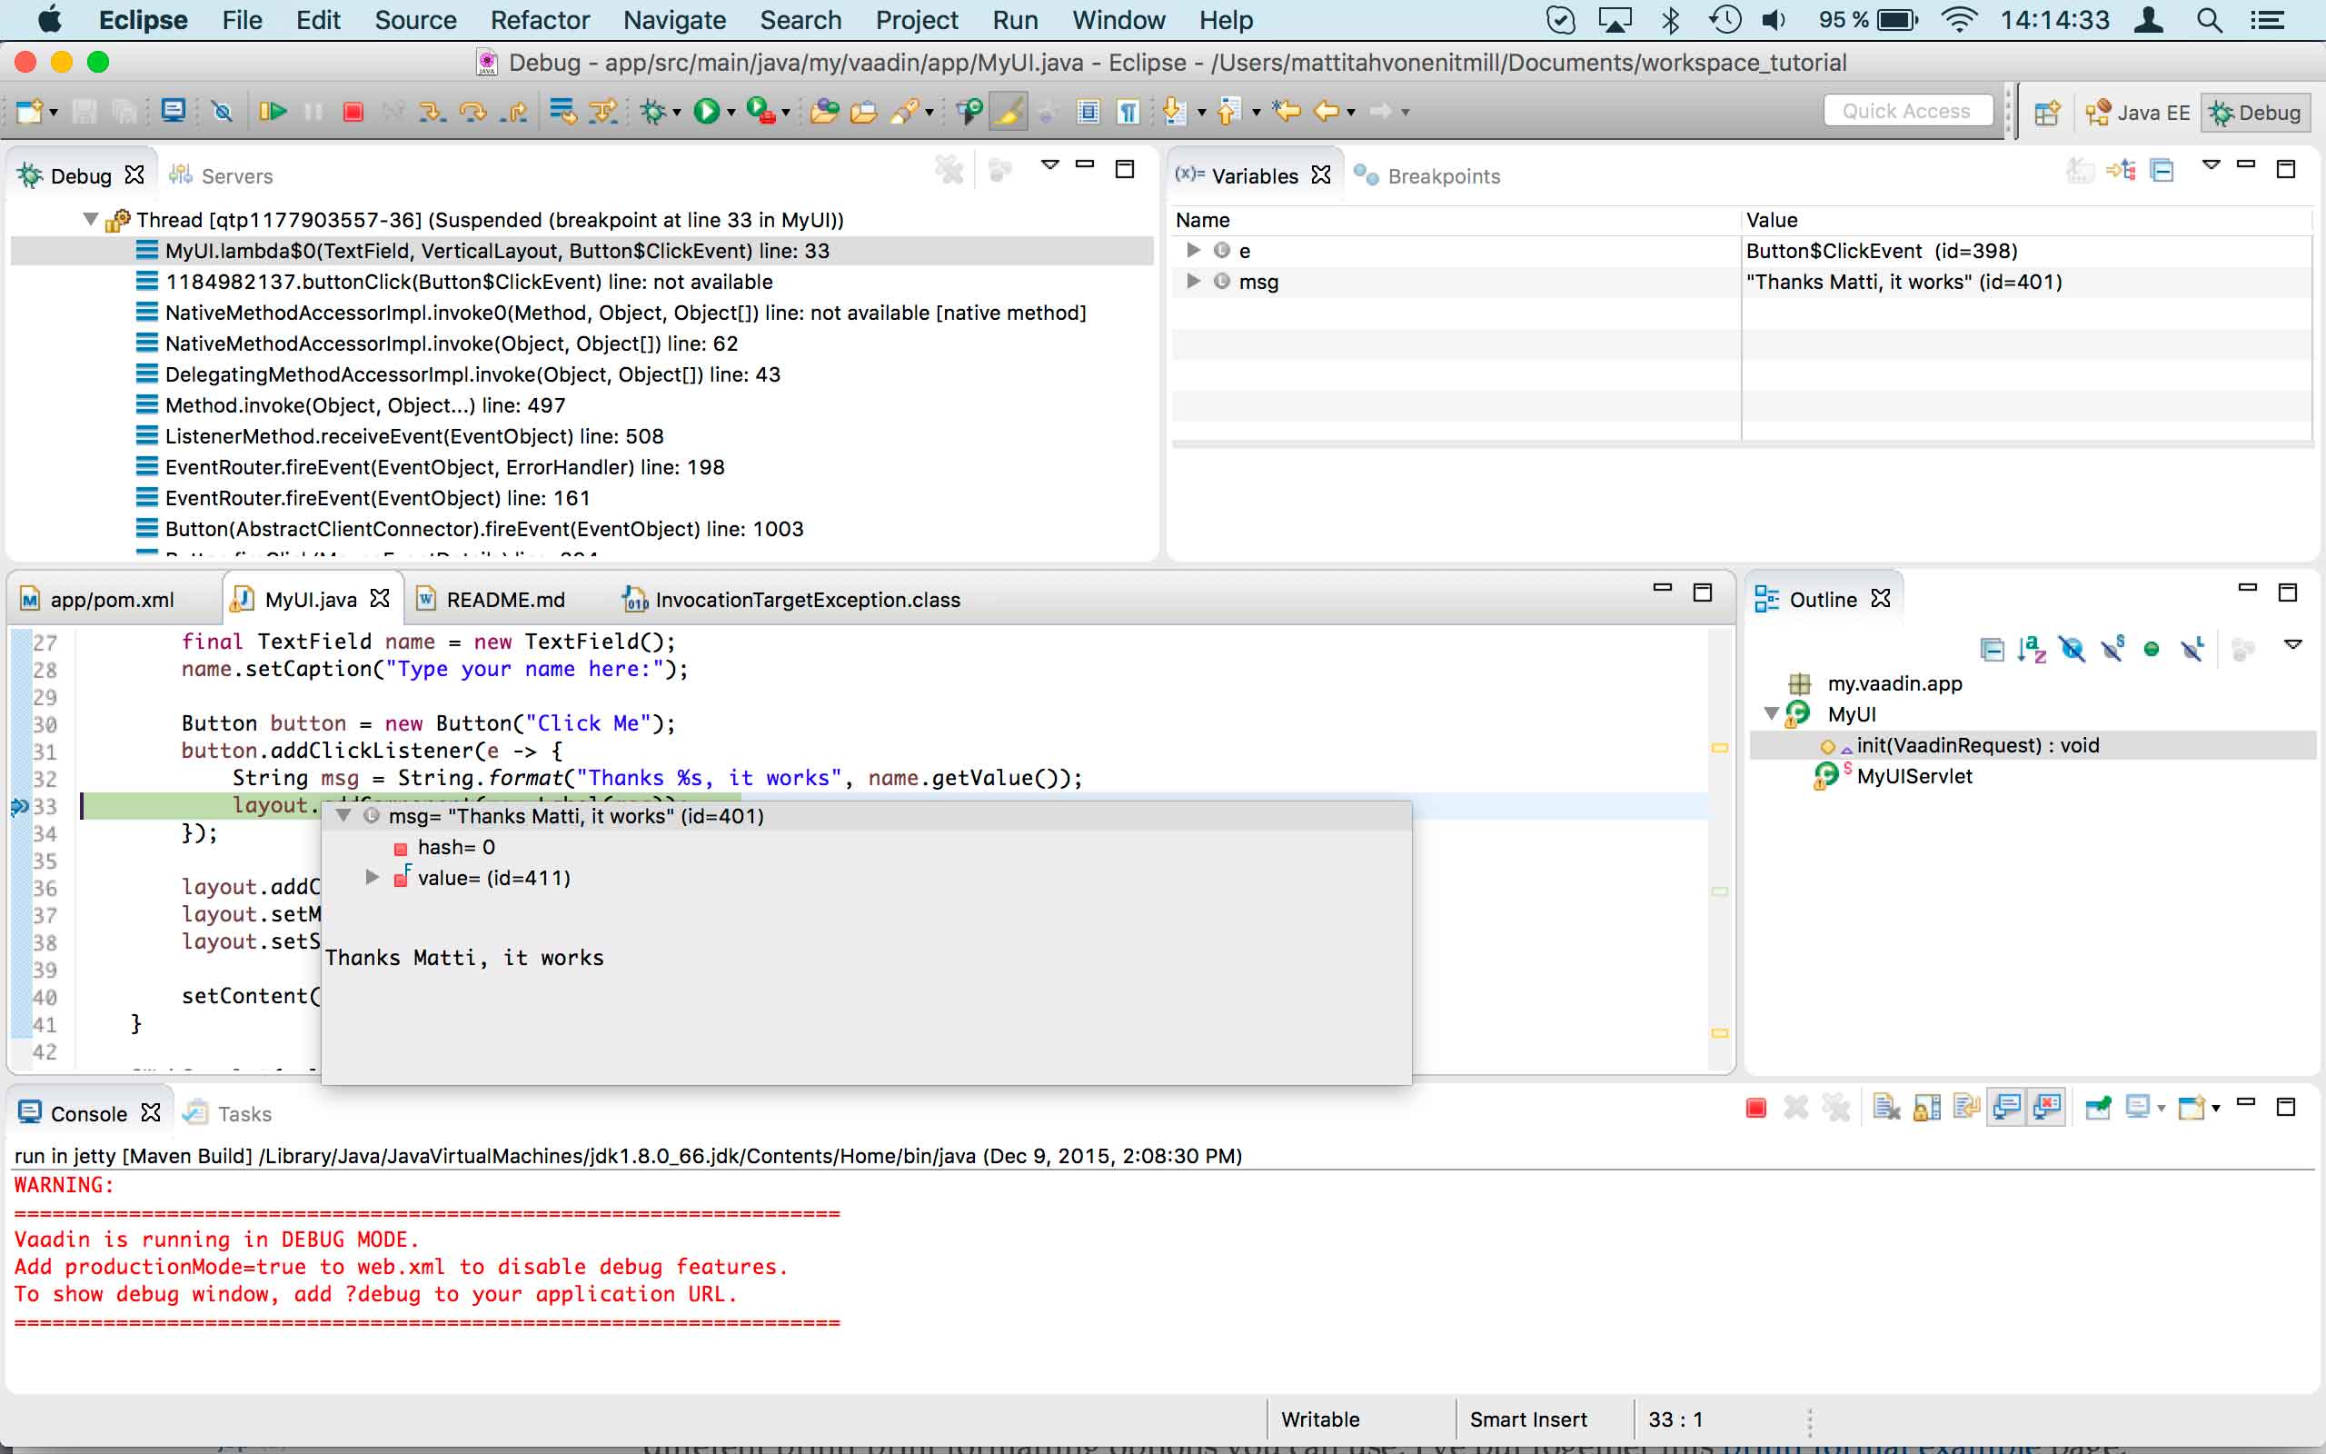This screenshot has height=1454, width=2326.
Task: Click the Spotlight search icon in menu bar
Action: (x=2209, y=20)
